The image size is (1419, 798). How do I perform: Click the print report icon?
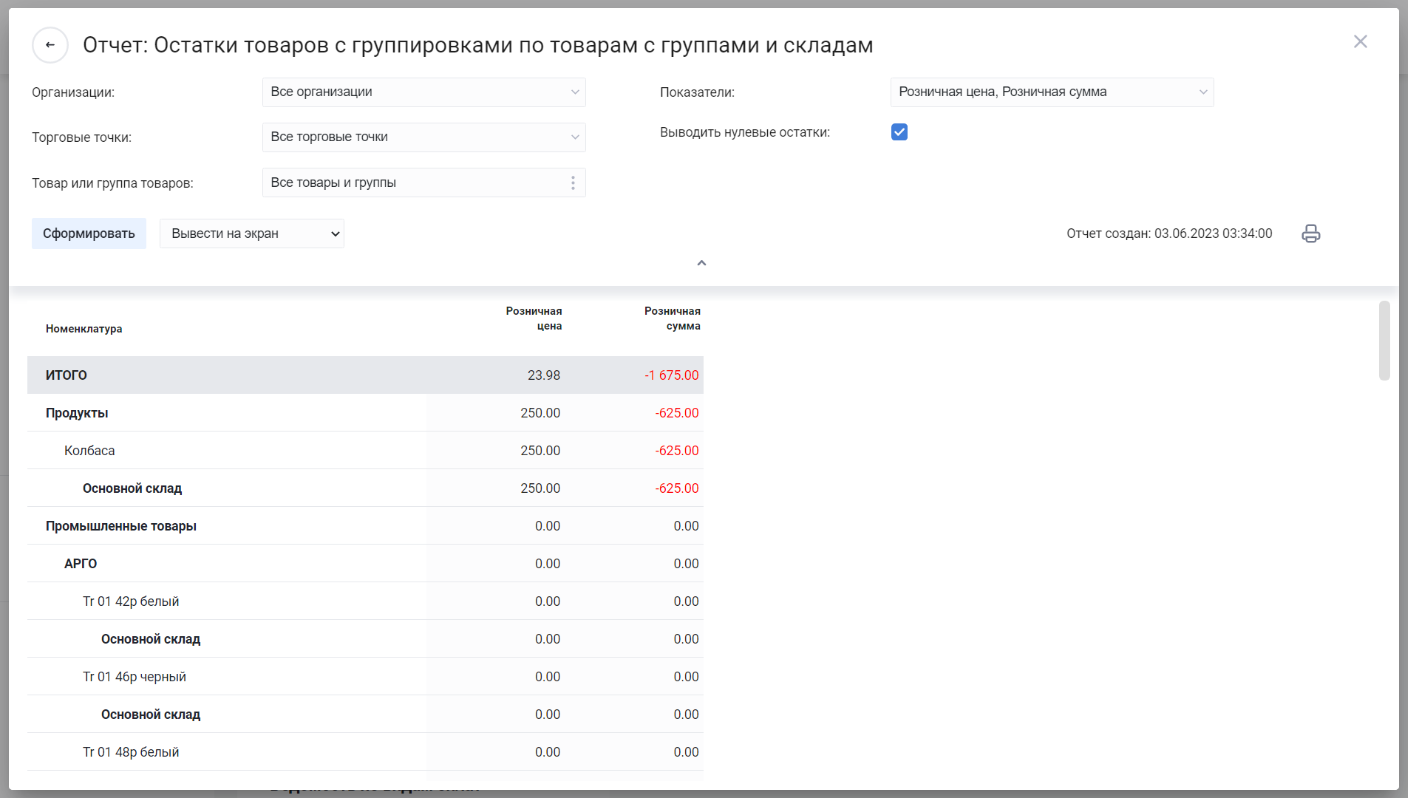pyautogui.click(x=1310, y=233)
